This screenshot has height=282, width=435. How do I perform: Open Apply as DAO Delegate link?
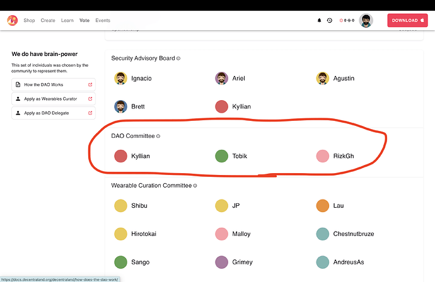pyautogui.click(x=54, y=113)
